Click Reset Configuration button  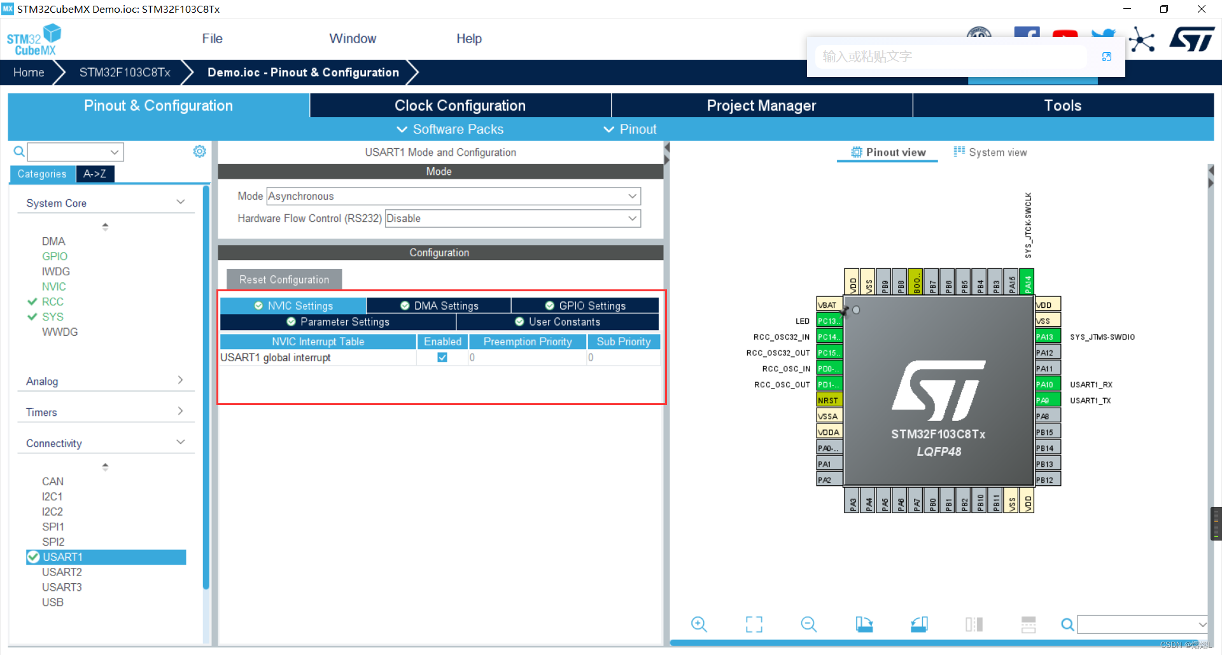coord(284,279)
